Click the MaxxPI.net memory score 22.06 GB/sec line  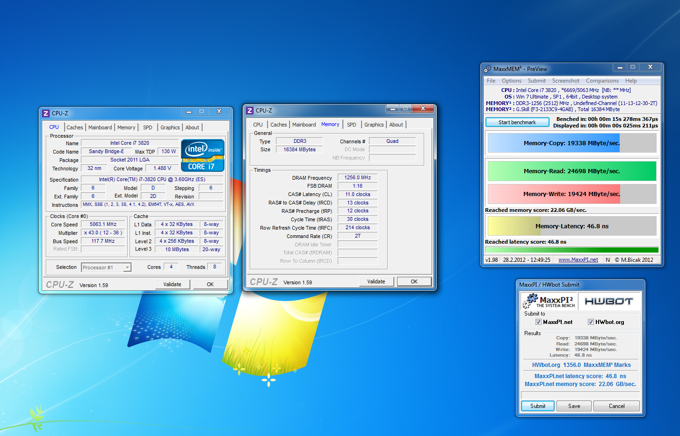[580, 384]
